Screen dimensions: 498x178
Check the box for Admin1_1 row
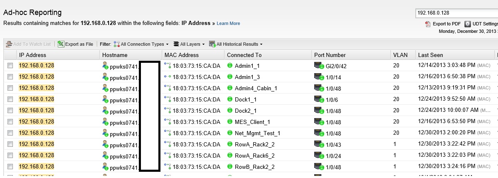click(10, 66)
